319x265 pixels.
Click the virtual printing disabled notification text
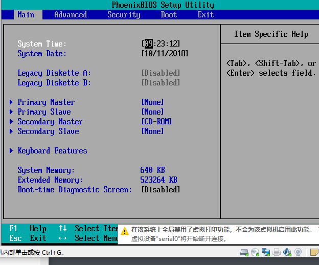click(x=222, y=230)
